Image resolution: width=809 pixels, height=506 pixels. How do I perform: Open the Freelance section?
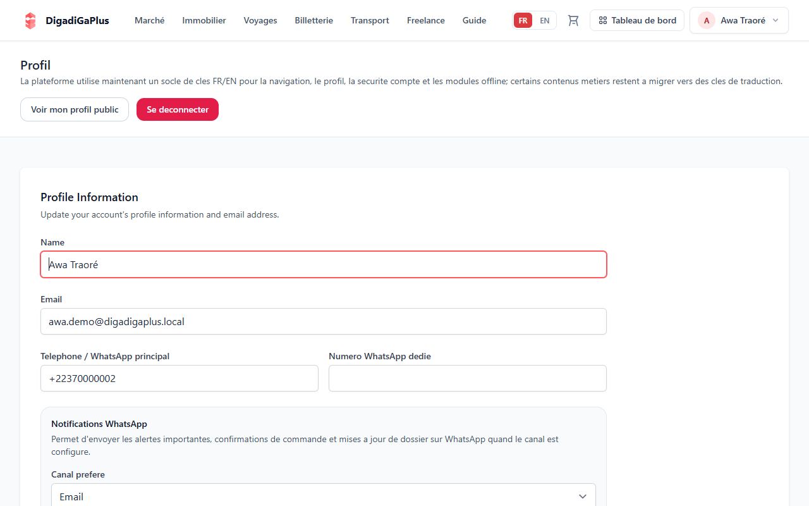[x=426, y=20]
